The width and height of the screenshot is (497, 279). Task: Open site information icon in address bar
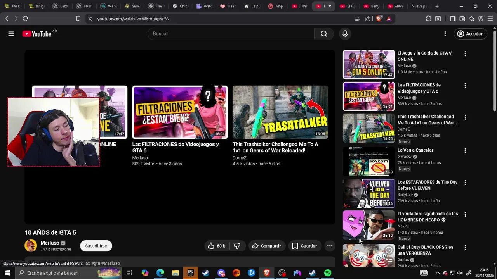click(90, 19)
